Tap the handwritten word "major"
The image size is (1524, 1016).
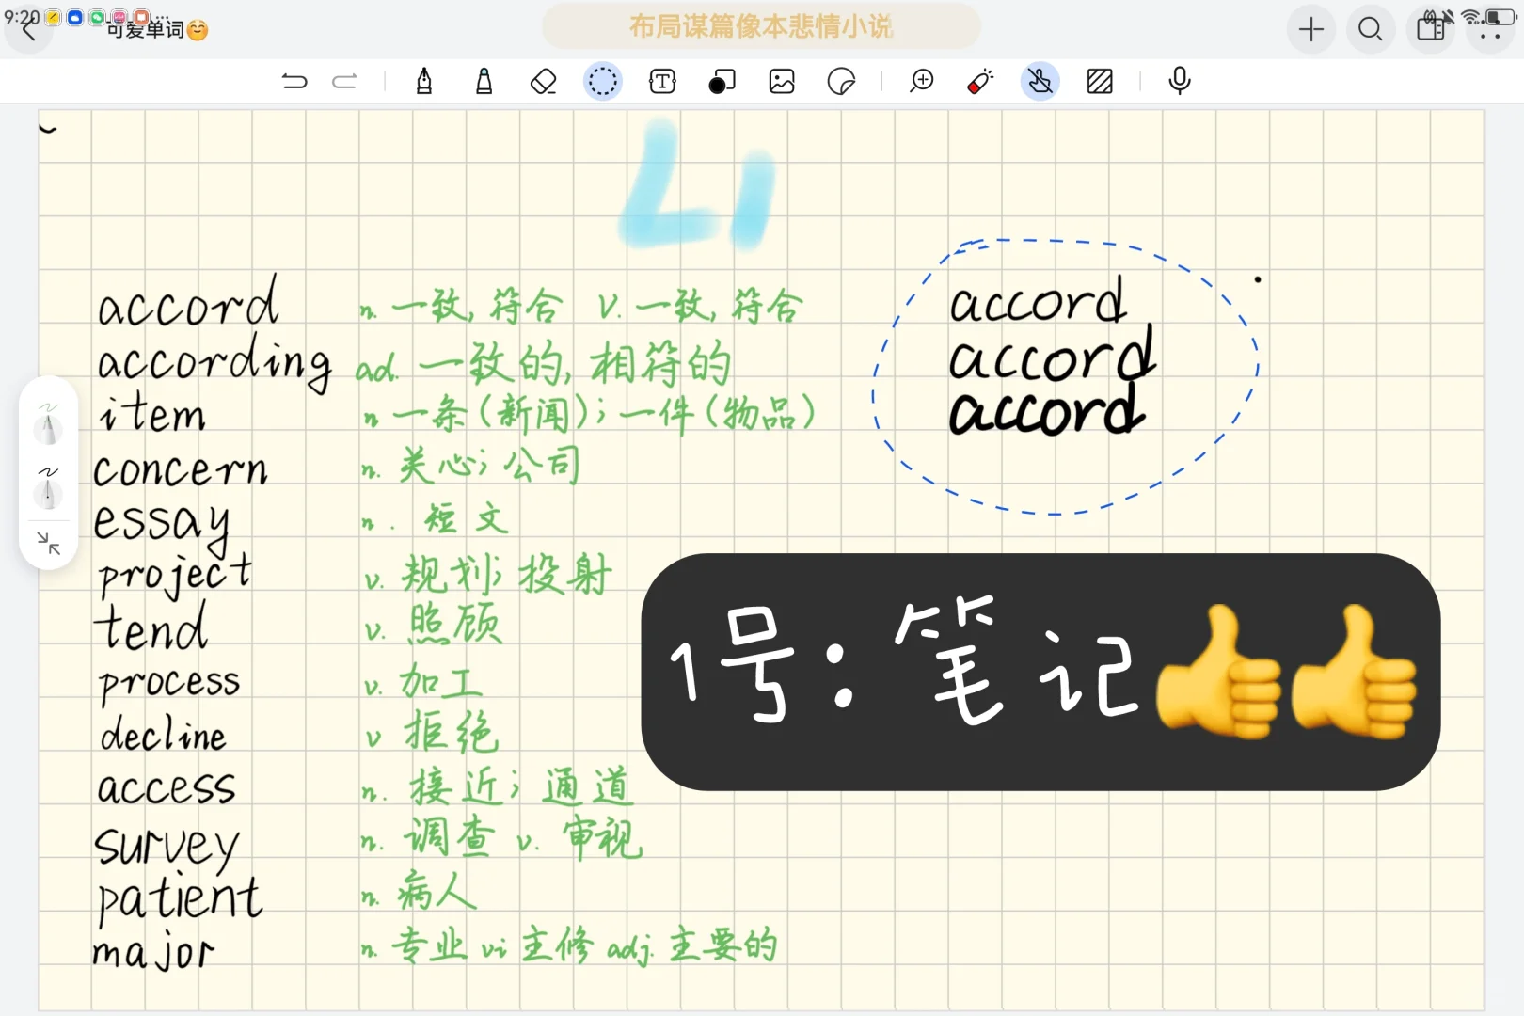(154, 953)
